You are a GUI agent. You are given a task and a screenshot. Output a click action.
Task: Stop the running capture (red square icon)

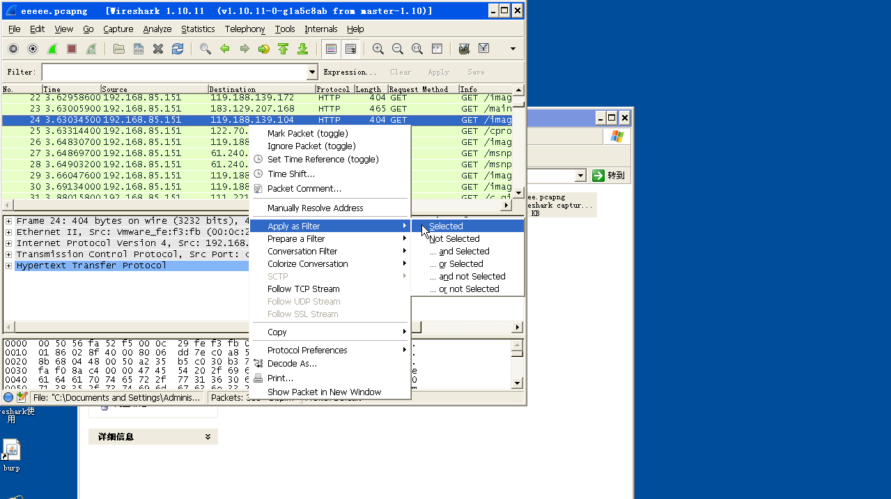coord(72,49)
